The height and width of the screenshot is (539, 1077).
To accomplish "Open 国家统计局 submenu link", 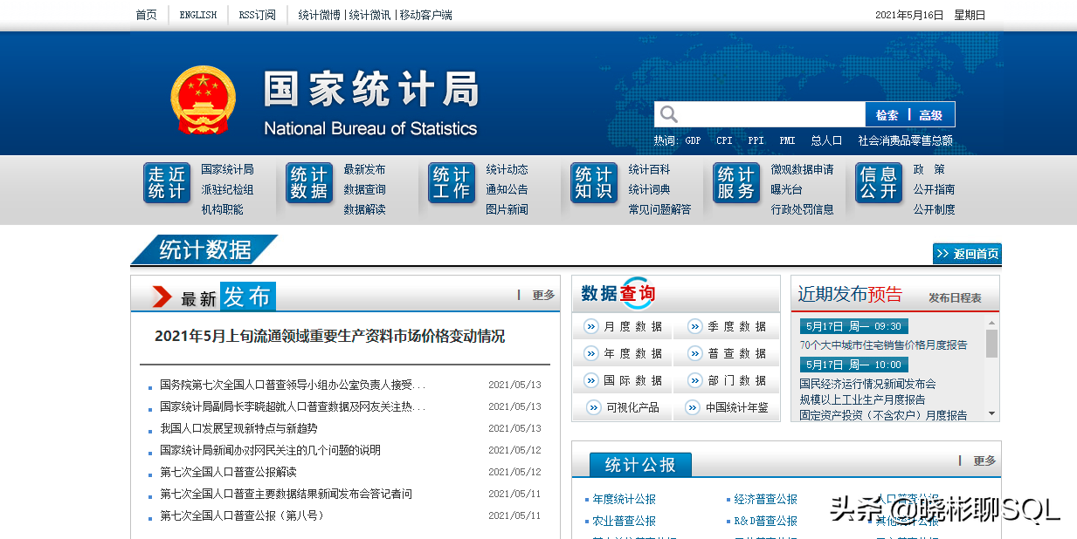I will click(x=227, y=169).
